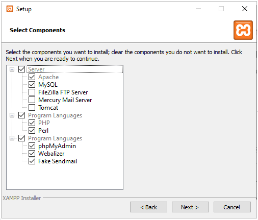The height and width of the screenshot is (220, 258).
Task: Click the XAMPP icon in title bar
Action: [10, 9]
